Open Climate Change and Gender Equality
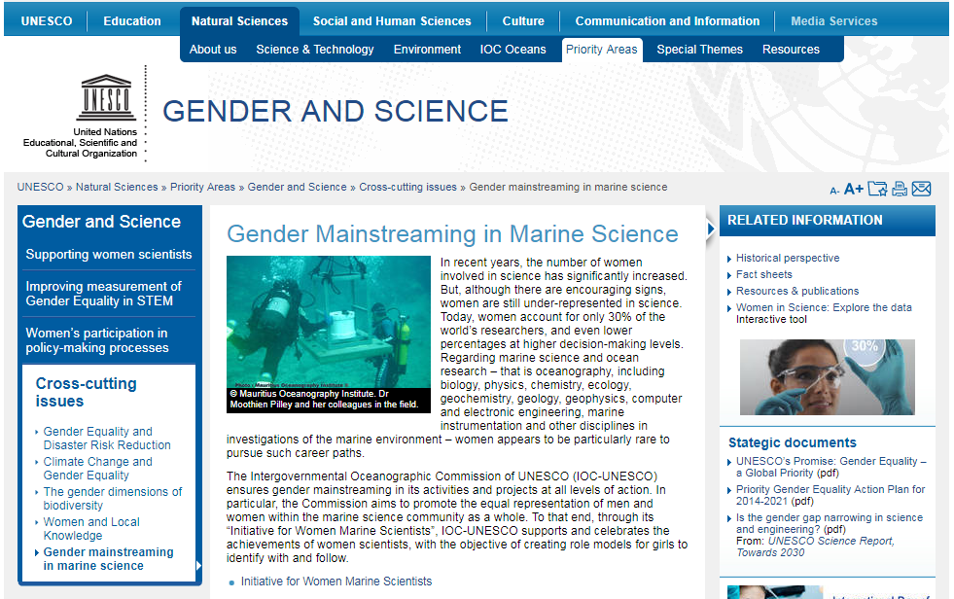 point(97,469)
